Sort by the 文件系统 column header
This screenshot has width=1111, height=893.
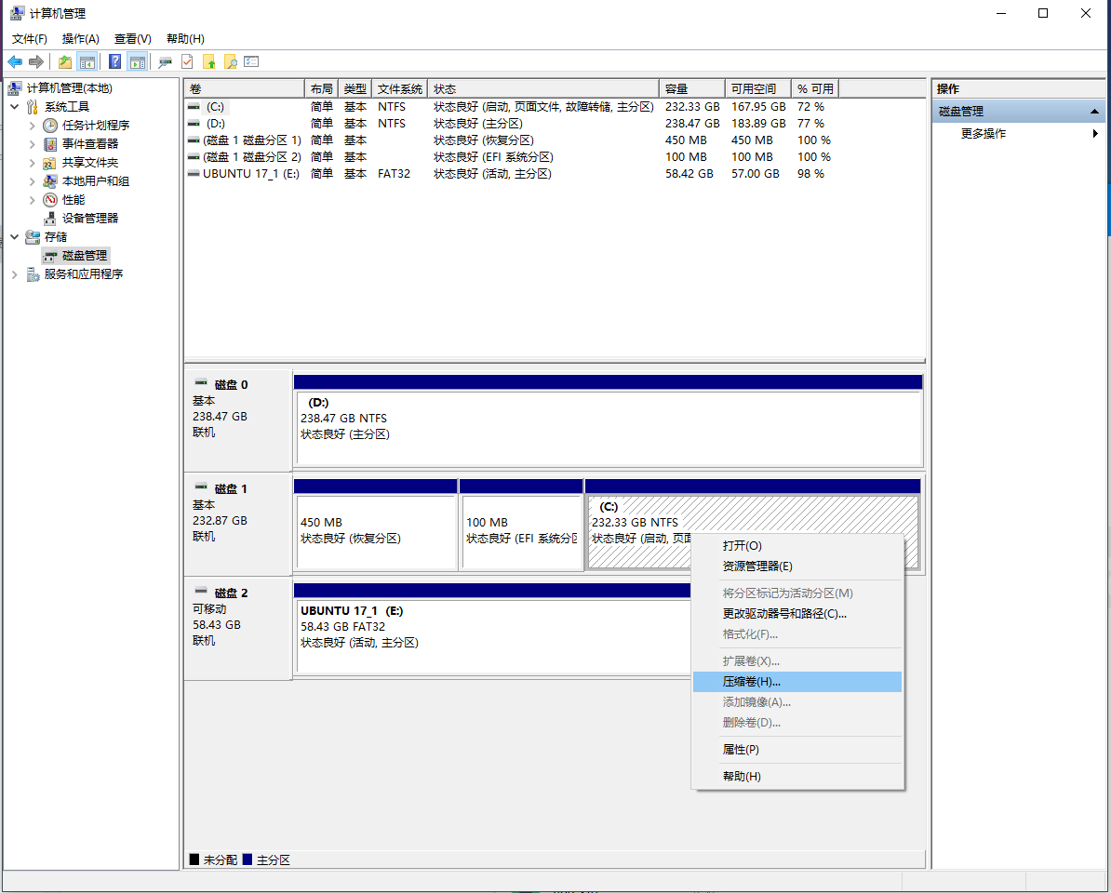coord(399,88)
